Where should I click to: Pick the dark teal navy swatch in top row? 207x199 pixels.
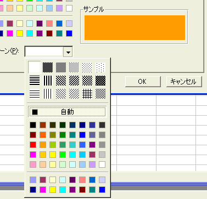coord(72,125)
